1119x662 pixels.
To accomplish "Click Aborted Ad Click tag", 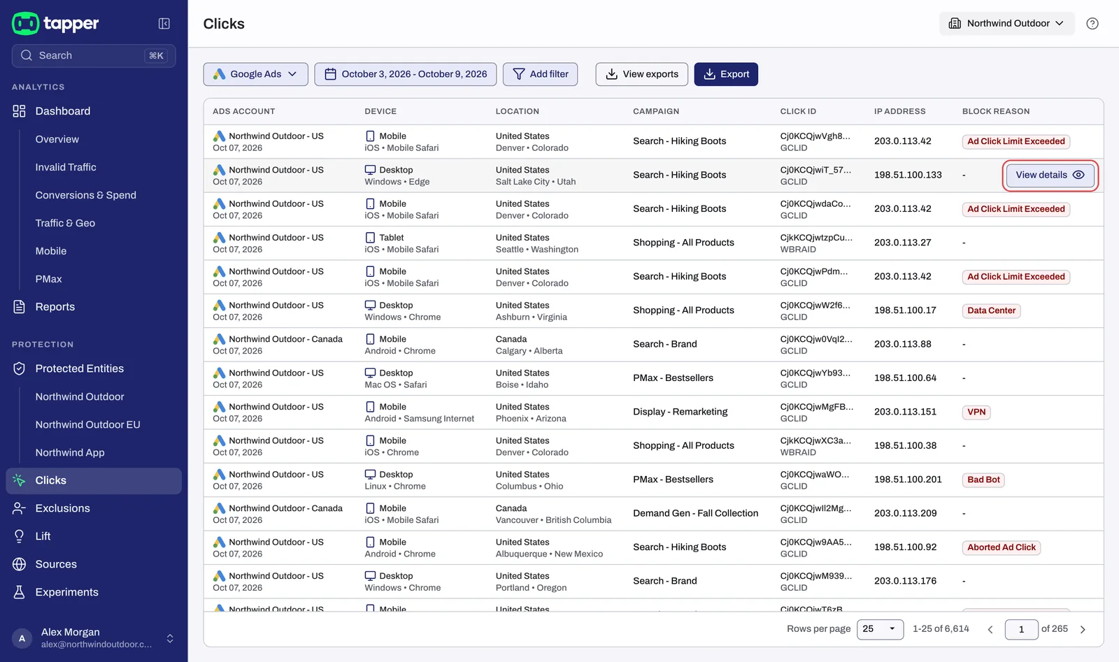I will click(x=1002, y=547).
